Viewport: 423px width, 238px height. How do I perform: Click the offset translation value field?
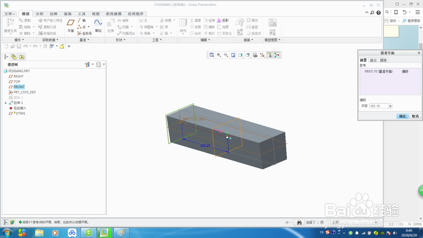pos(379,106)
